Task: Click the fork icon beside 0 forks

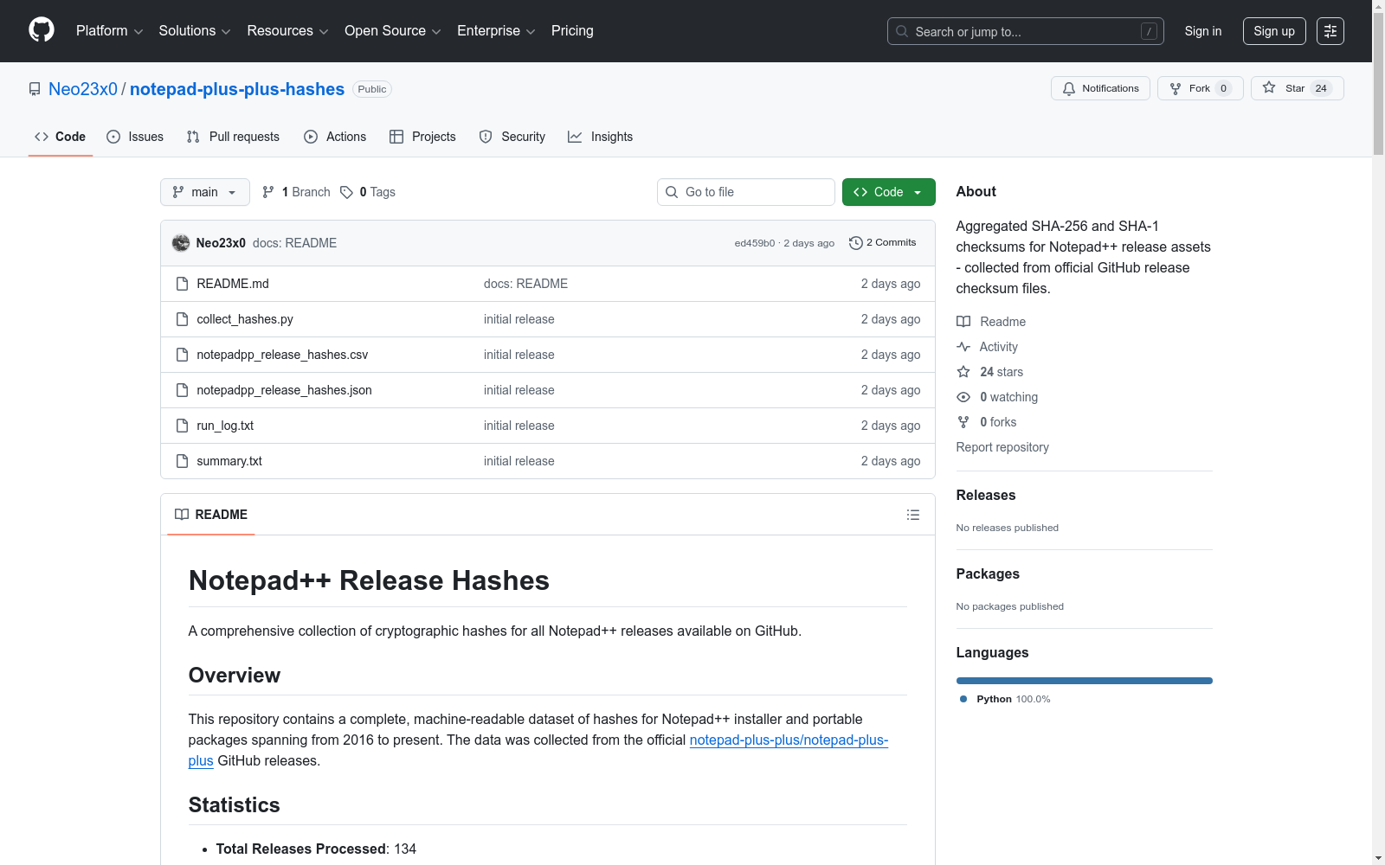Action: coord(963,422)
